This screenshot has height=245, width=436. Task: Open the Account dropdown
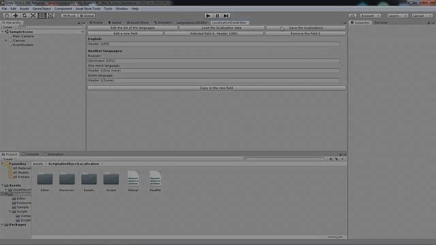(x=370, y=16)
